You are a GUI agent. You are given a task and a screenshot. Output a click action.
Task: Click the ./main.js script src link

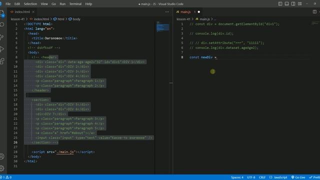pos(65,152)
